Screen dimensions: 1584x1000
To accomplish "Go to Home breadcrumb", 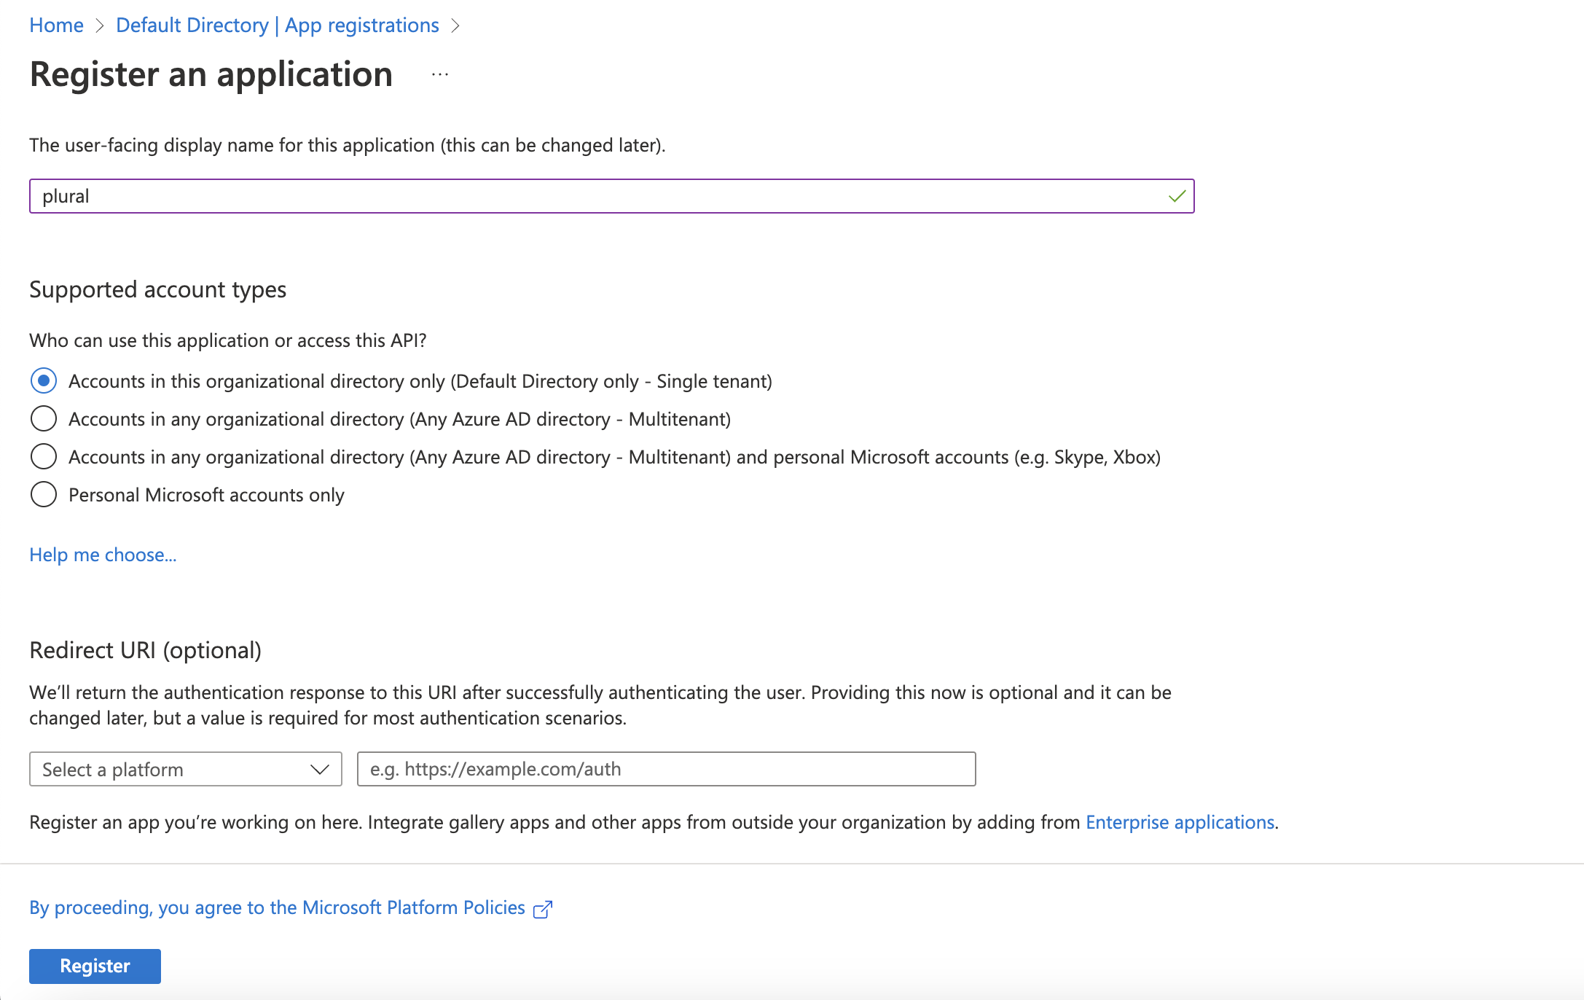I will point(56,26).
